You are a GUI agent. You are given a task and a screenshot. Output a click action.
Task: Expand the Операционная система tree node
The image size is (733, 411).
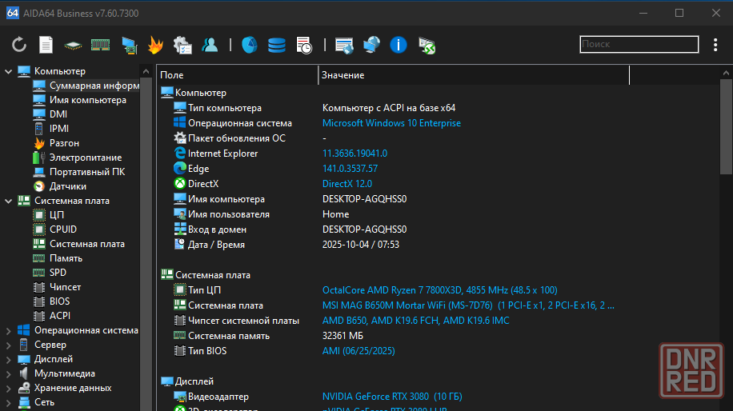click(x=8, y=330)
